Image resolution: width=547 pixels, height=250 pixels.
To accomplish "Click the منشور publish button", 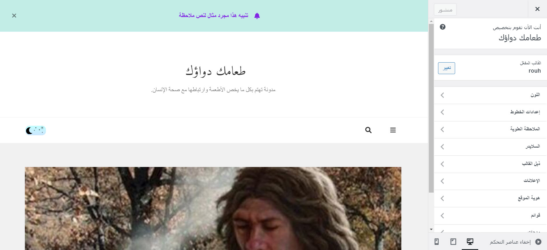I will coord(445,10).
